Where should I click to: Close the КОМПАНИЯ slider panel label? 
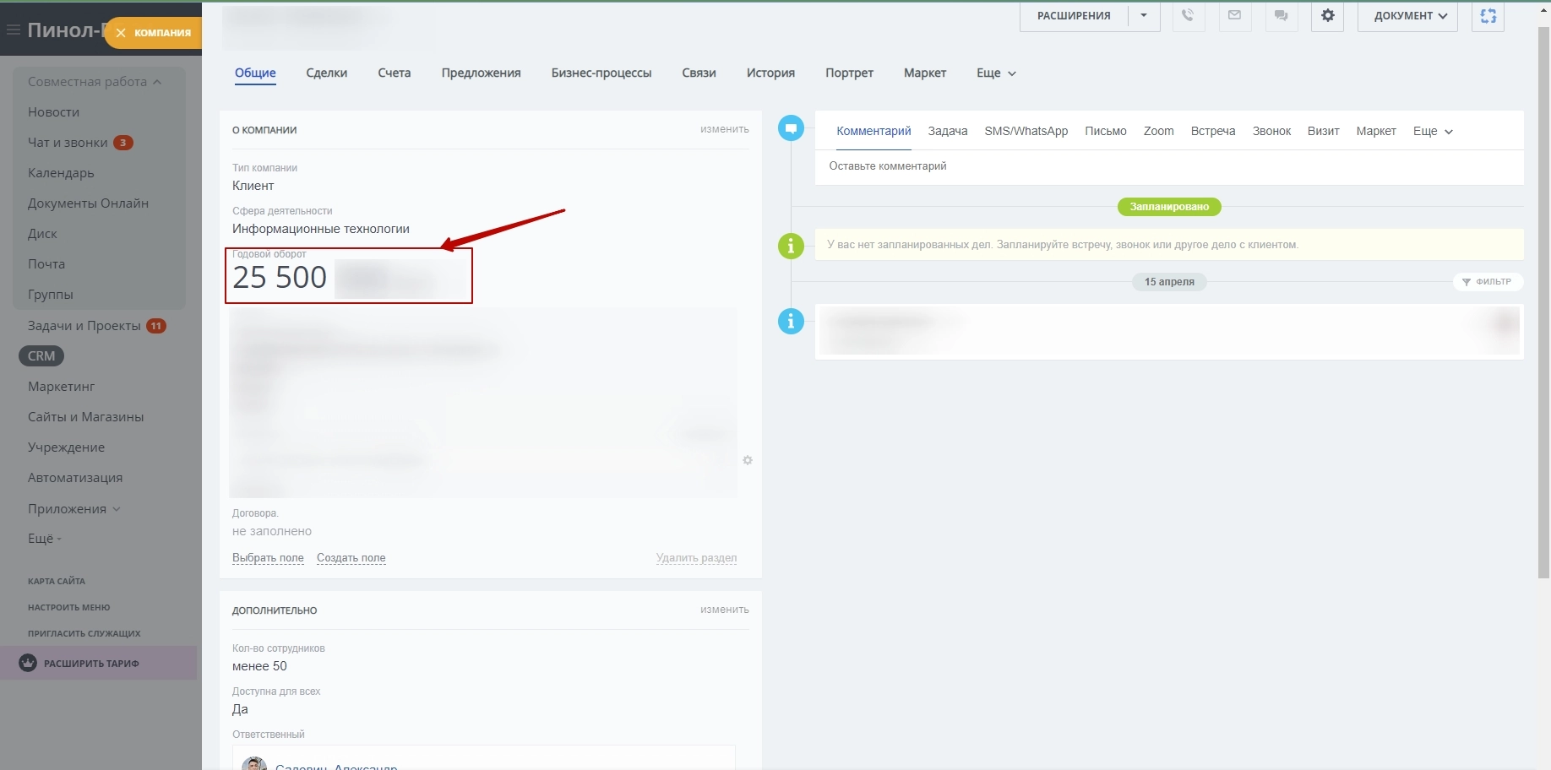click(121, 33)
